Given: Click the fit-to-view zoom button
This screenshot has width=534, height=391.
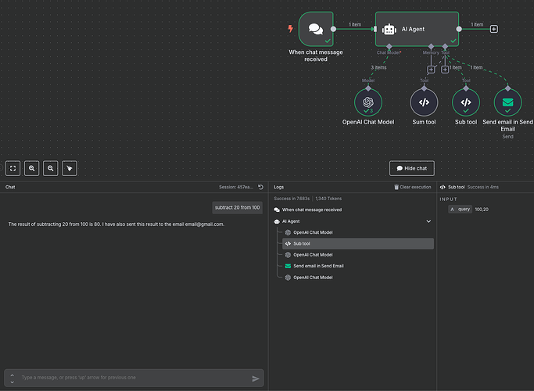Looking at the screenshot, I should tap(13, 168).
